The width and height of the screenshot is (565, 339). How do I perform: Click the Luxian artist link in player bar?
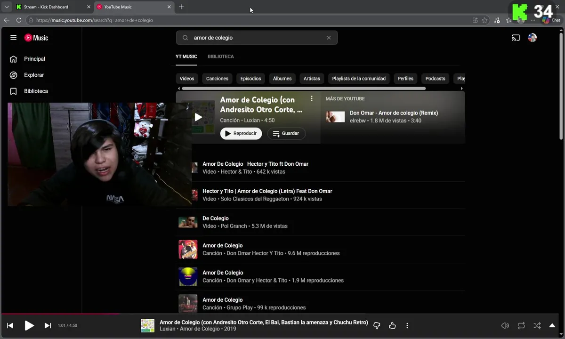(x=167, y=329)
